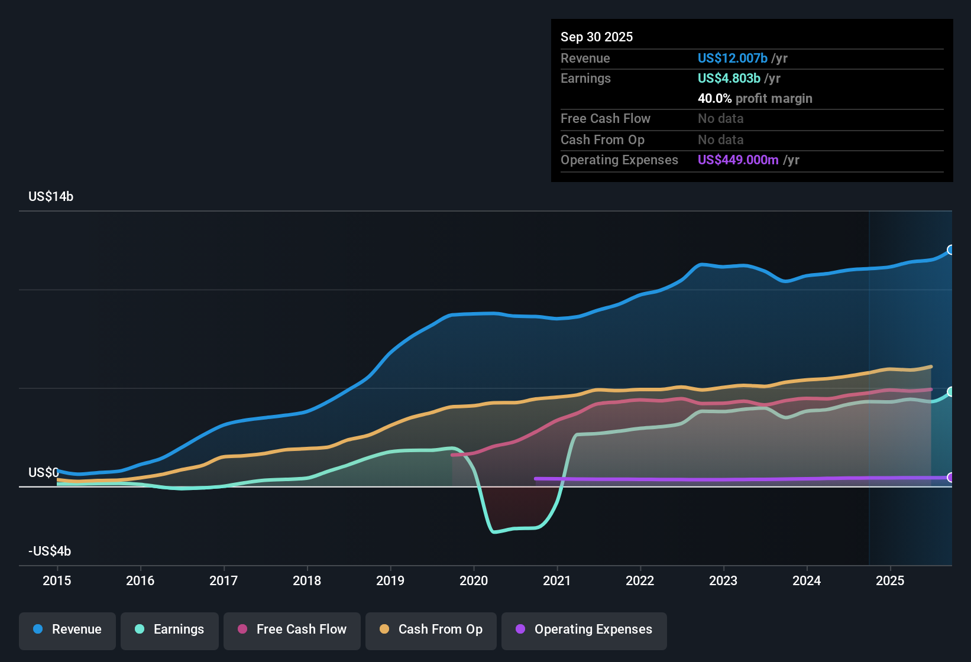The height and width of the screenshot is (662, 971).
Task: Toggle the Free Cash Flow series off
Action: (292, 629)
